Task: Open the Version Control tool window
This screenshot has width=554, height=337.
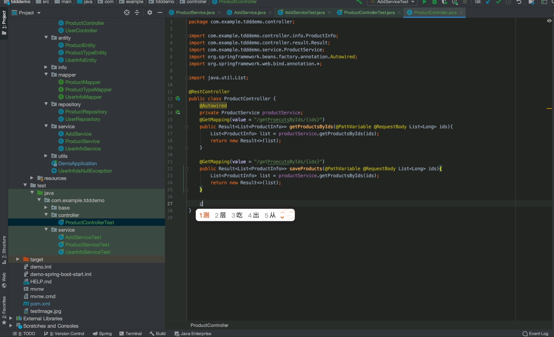Action: pyautogui.click(x=64, y=334)
